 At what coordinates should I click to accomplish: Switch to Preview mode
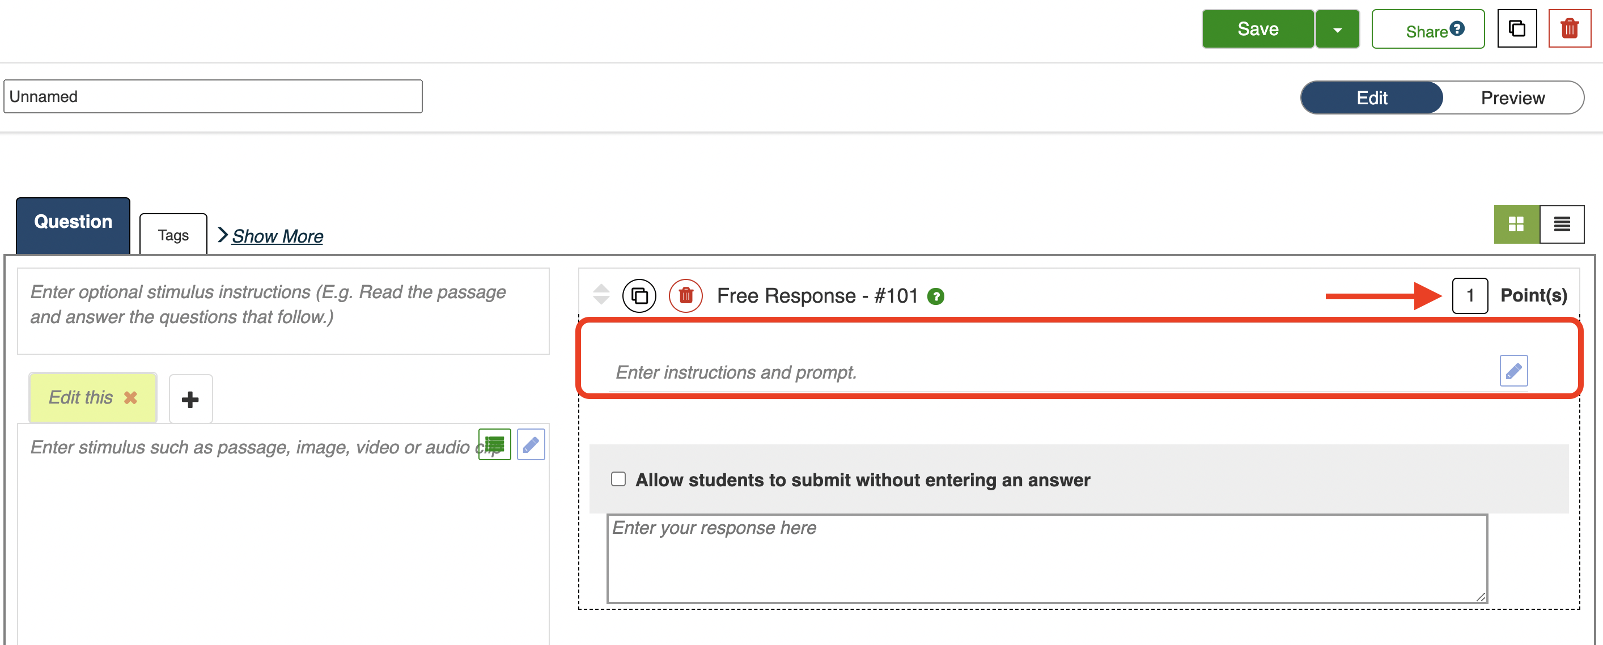pos(1512,97)
